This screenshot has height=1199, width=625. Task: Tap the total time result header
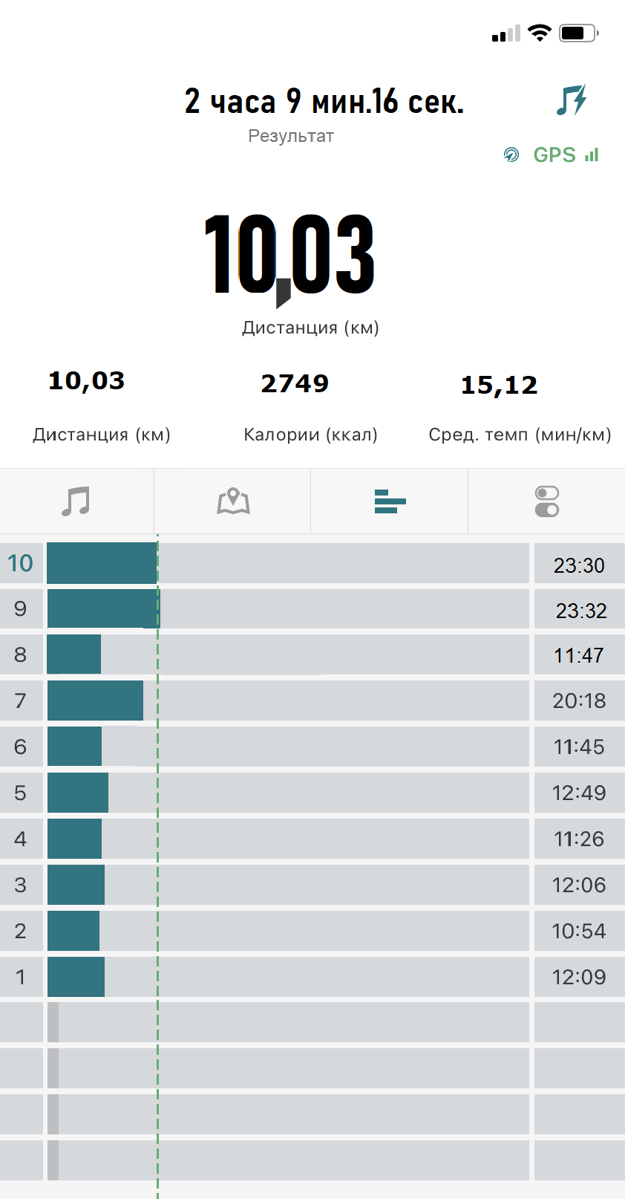click(x=324, y=102)
